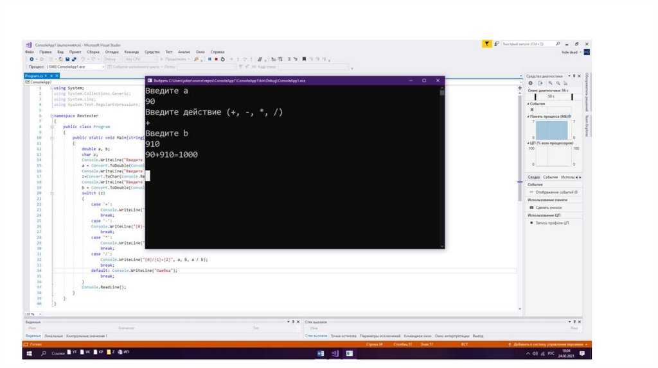
Task: Collapse the Events section in diagnostics
Action: pos(528,103)
